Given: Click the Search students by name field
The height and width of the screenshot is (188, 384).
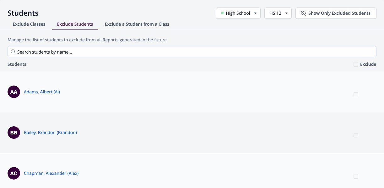Looking at the screenshot, I should pyautogui.click(x=192, y=52).
